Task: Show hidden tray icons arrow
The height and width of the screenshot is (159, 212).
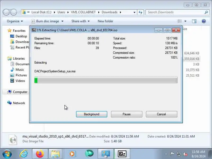Action: 166,154
